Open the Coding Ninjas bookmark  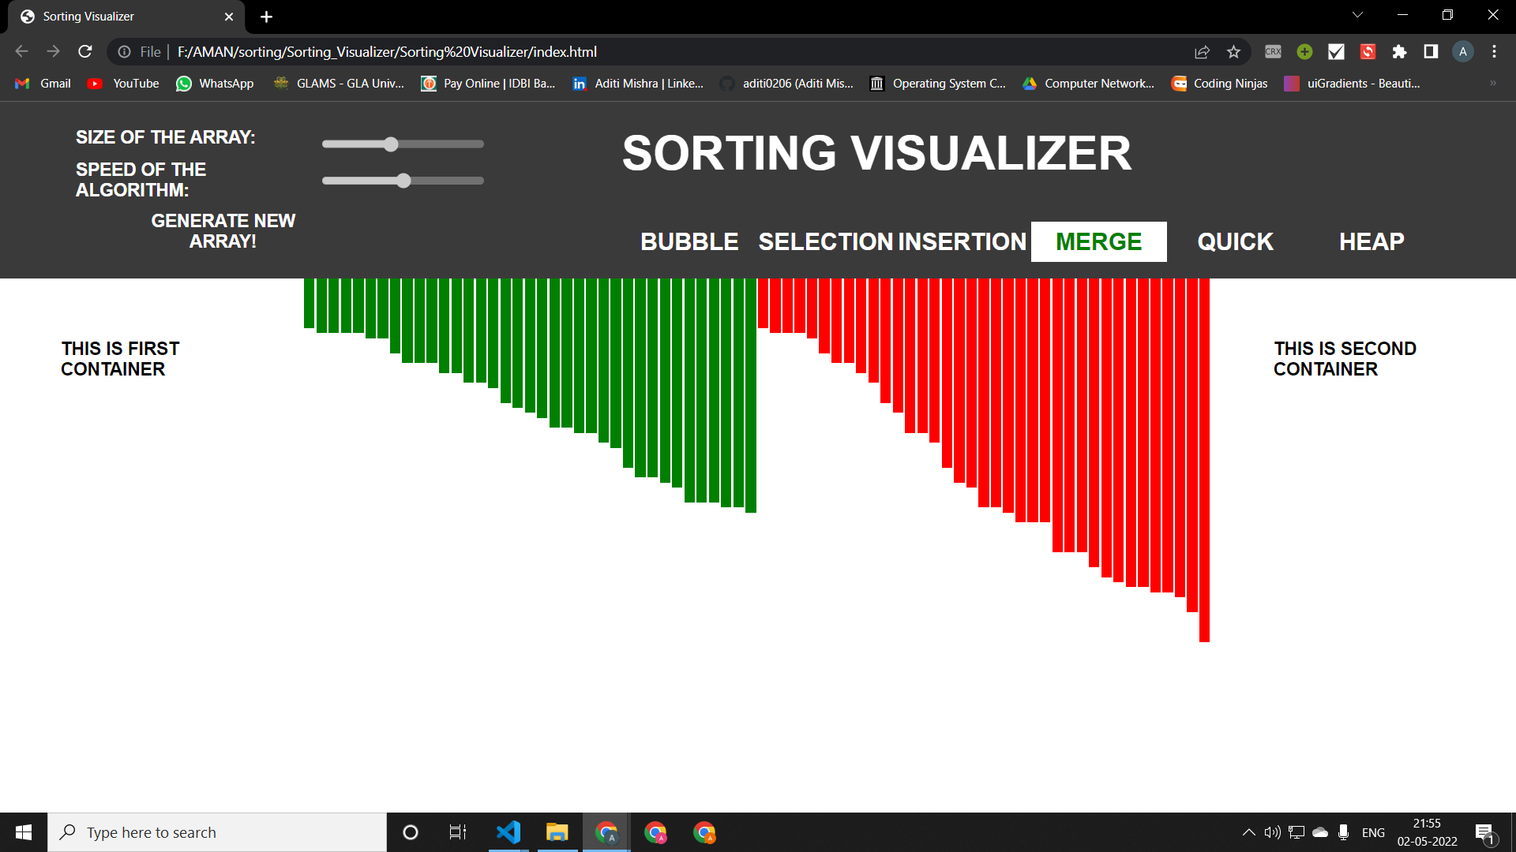coord(1219,83)
